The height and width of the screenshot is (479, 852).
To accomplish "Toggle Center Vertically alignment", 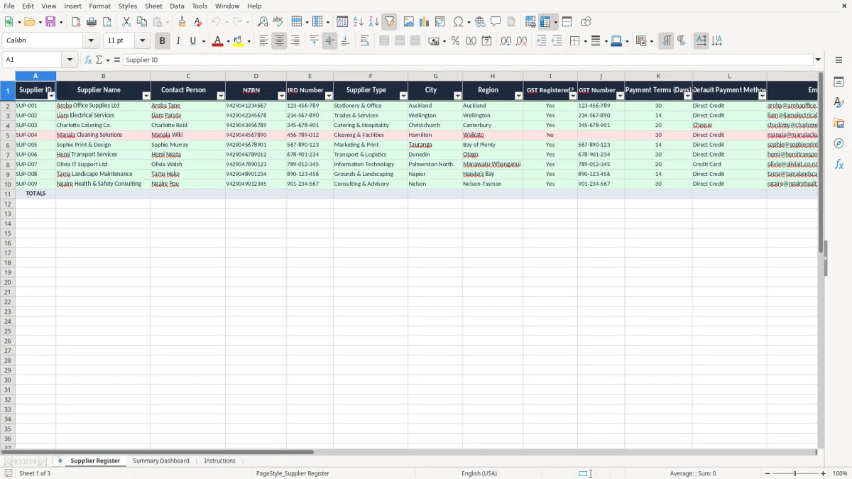I will click(x=329, y=41).
